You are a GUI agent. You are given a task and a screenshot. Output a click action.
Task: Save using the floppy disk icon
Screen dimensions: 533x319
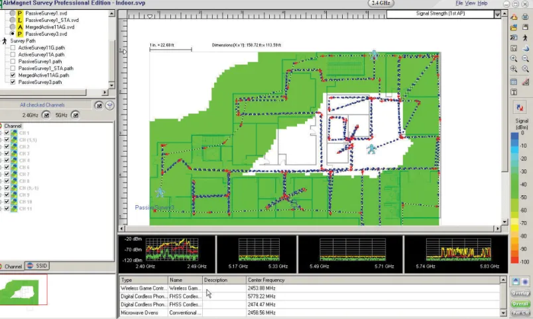click(x=525, y=27)
